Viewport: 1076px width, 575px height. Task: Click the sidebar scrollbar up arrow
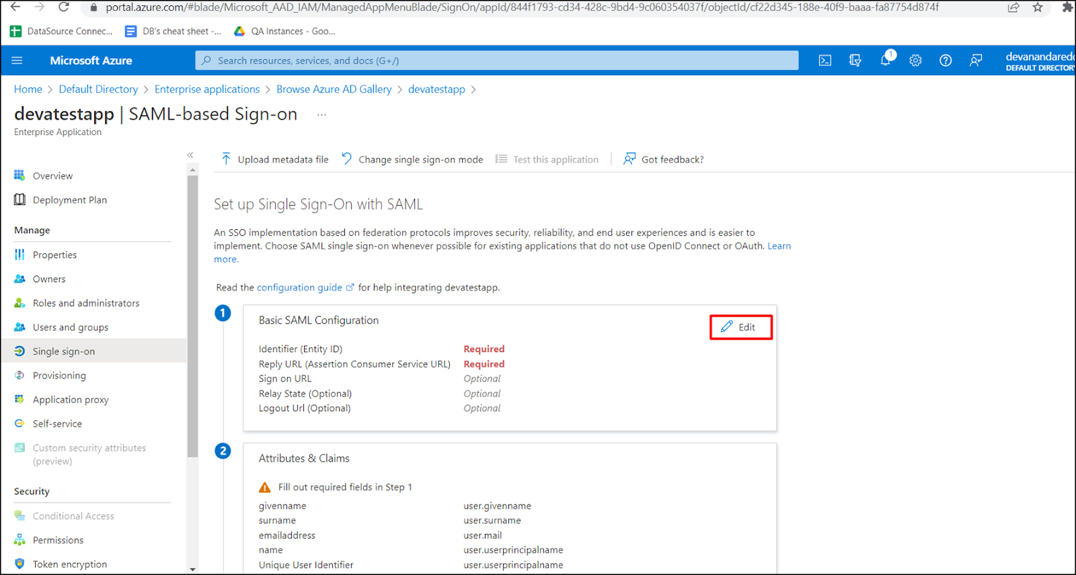(193, 170)
